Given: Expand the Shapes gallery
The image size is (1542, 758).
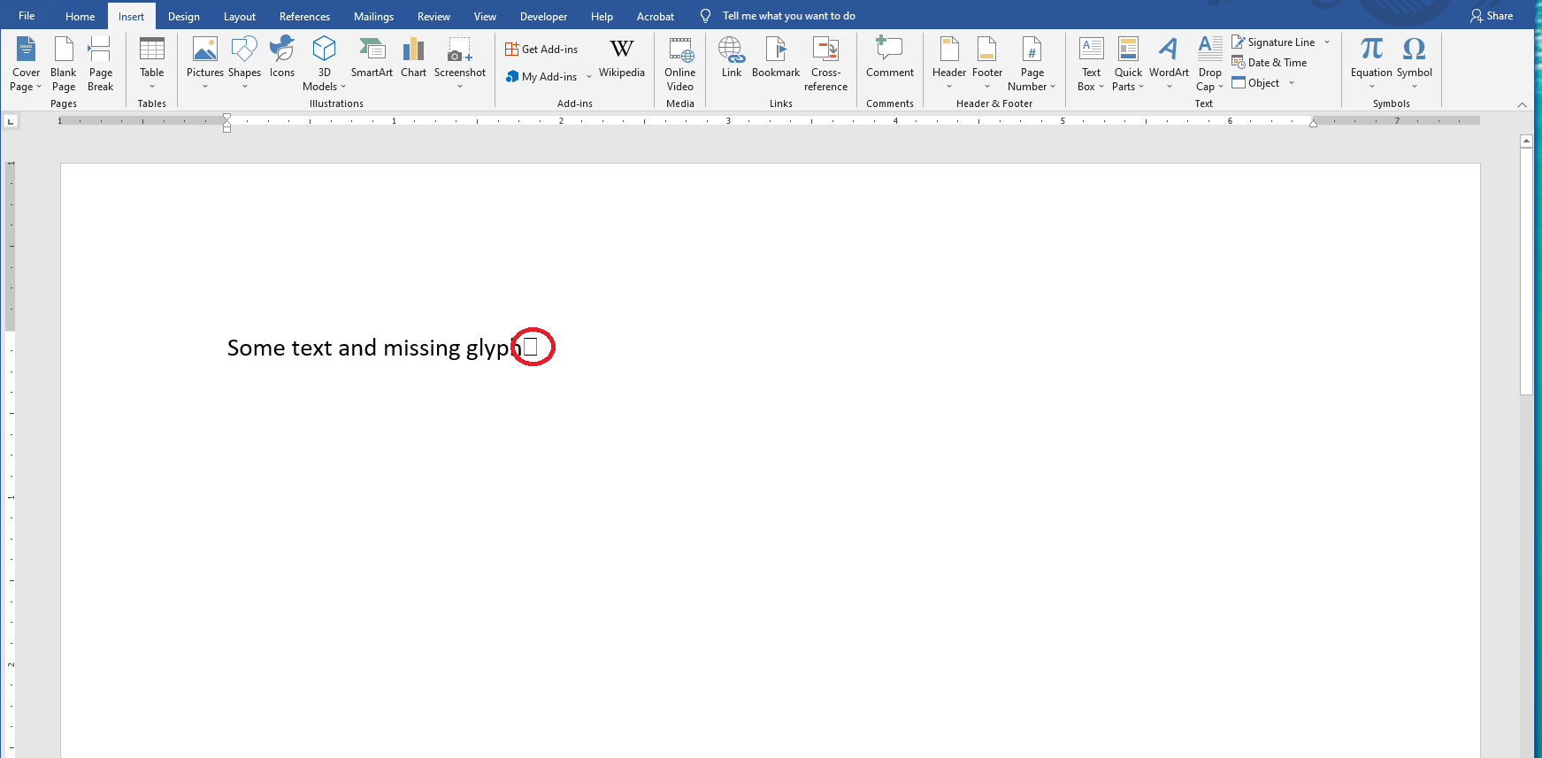Looking at the screenshot, I should 244,62.
